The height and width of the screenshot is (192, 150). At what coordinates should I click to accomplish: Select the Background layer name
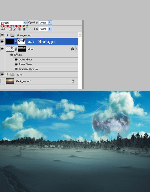coord(23,81)
